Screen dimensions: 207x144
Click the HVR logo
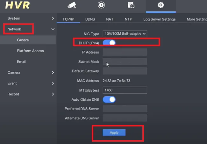tap(18, 5)
